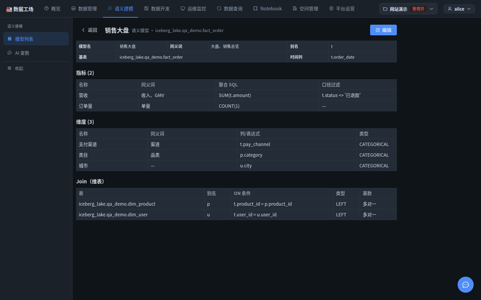The height and width of the screenshot is (300, 481).
Task: Click the 语义建模 sparkle icon
Action: (110, 8)
